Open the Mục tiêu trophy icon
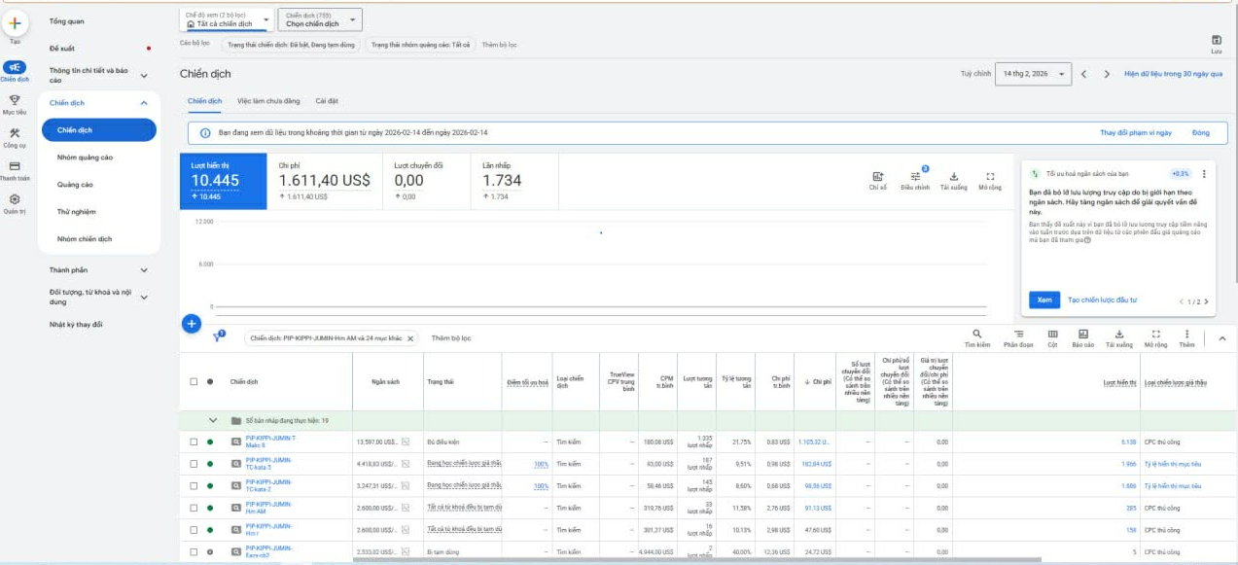Screen dimensions: 1238x565 tap(15, 99)
